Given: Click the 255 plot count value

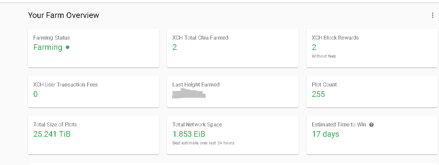Looking at the screenshot, I should point(318,94).
